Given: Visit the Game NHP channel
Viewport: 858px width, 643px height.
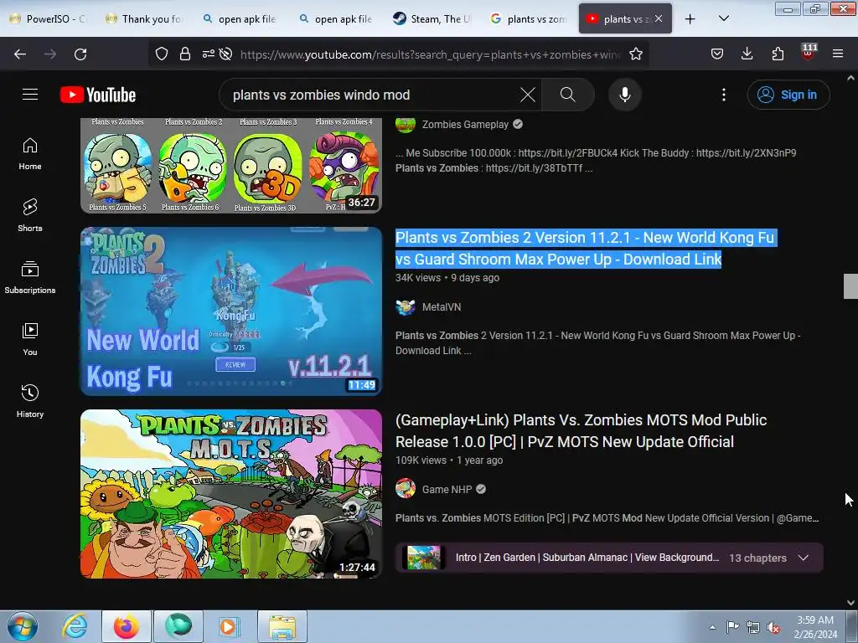Looking at the screenshot, I should pyautogui.click(x=447, y=489).
